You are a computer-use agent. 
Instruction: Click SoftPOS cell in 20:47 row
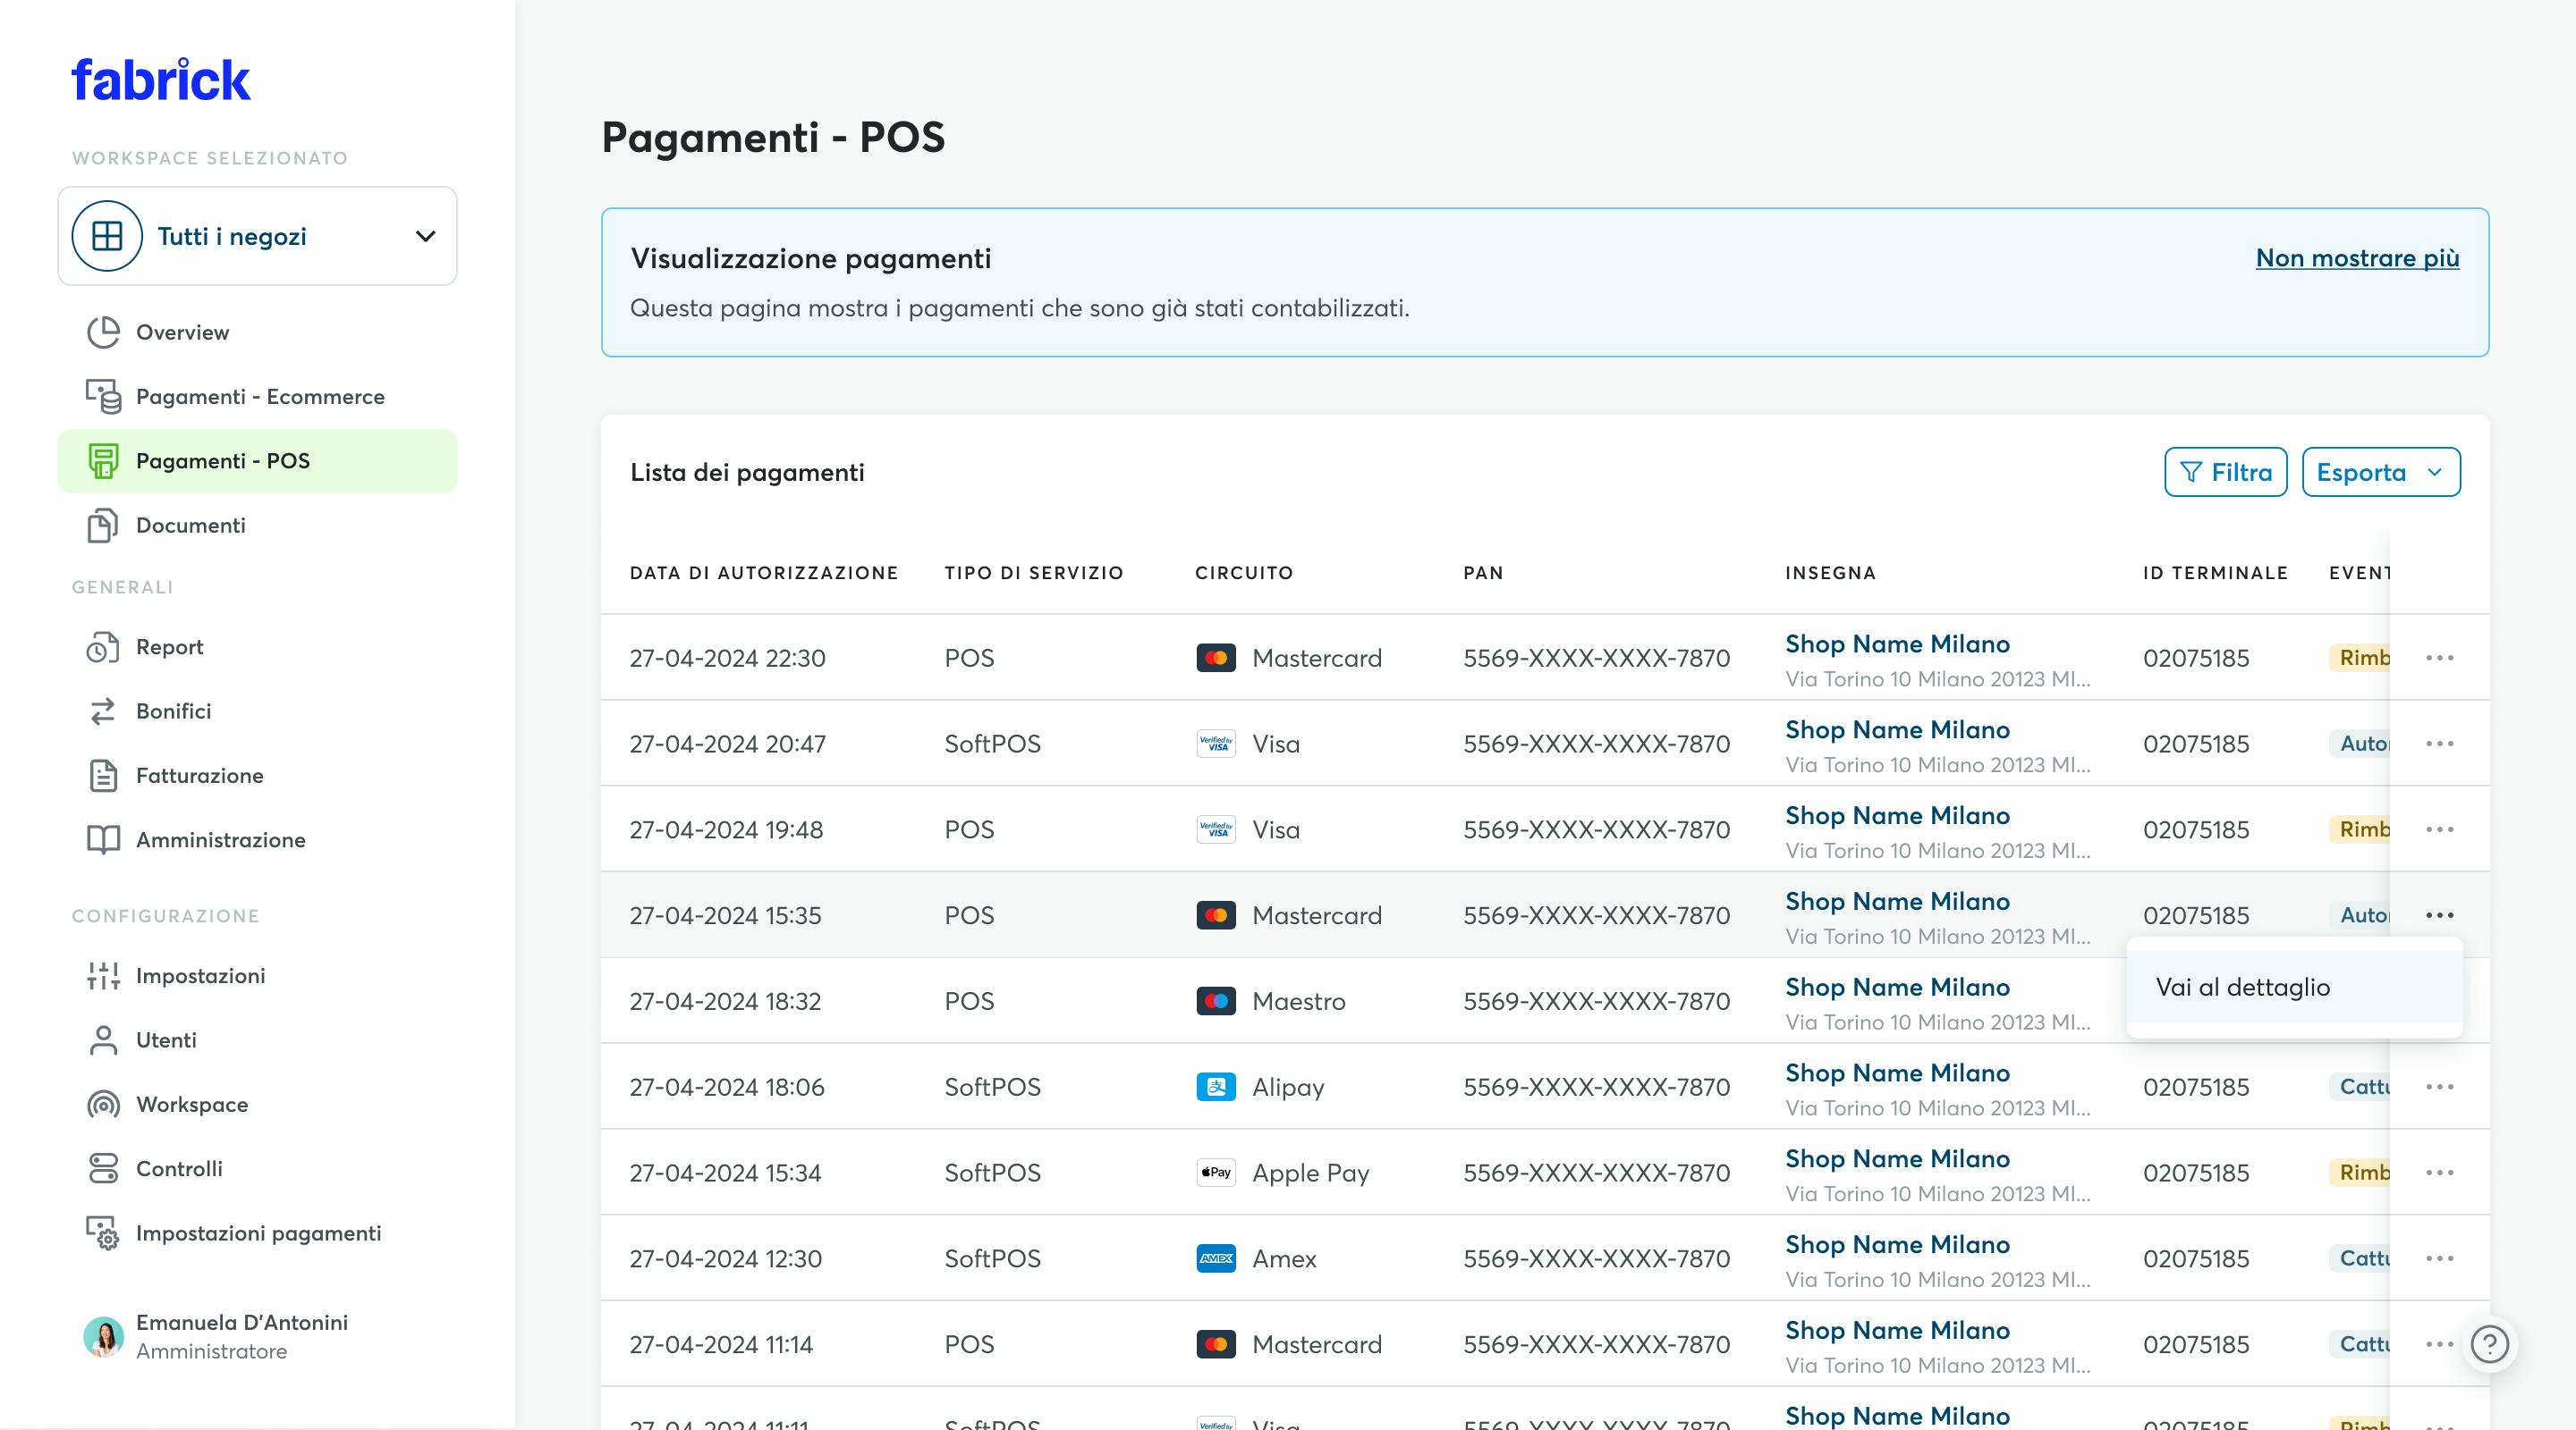click(x=992, y=744)
